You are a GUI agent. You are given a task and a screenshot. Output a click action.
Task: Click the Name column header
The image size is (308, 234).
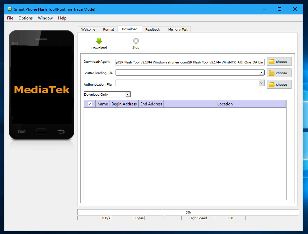(102, 104)
